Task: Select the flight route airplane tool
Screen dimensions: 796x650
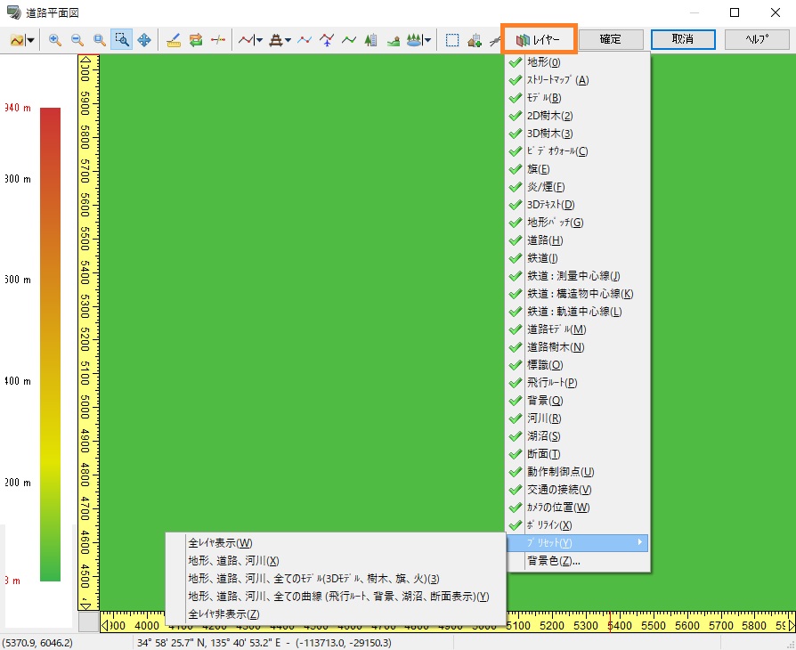Action: coord(327,39)
